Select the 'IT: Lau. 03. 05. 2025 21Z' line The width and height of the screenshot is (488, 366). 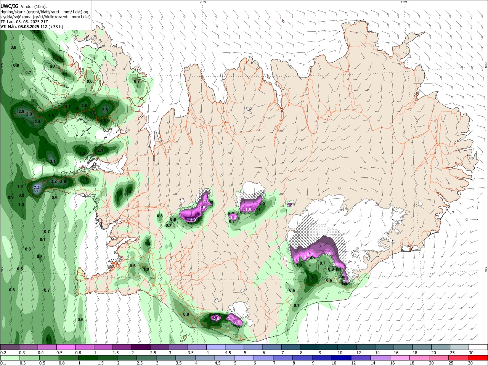coord(24,22)
